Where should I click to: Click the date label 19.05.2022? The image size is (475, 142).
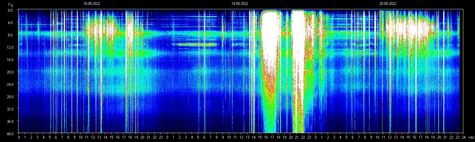[240, 4]
